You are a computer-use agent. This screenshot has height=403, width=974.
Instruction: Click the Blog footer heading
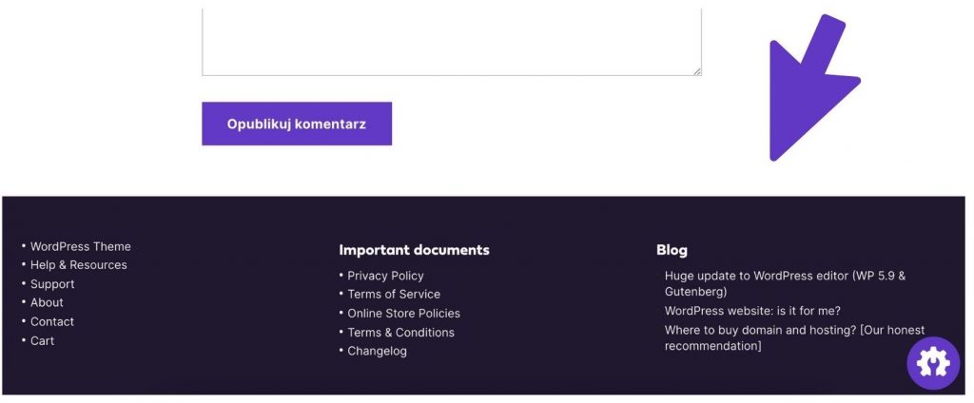pyautogui.click(x=672, y=250)
